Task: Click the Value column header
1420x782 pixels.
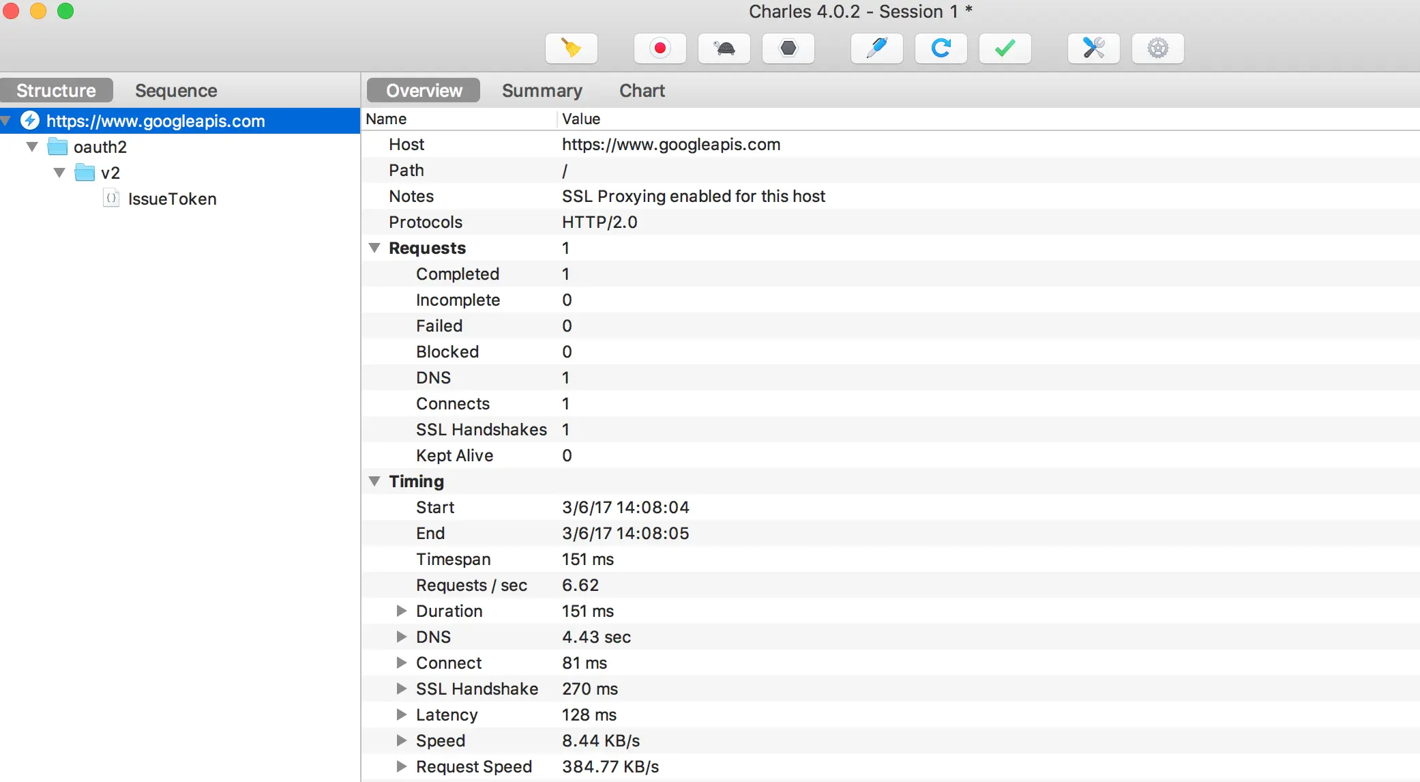Action: tap(581, 119)
